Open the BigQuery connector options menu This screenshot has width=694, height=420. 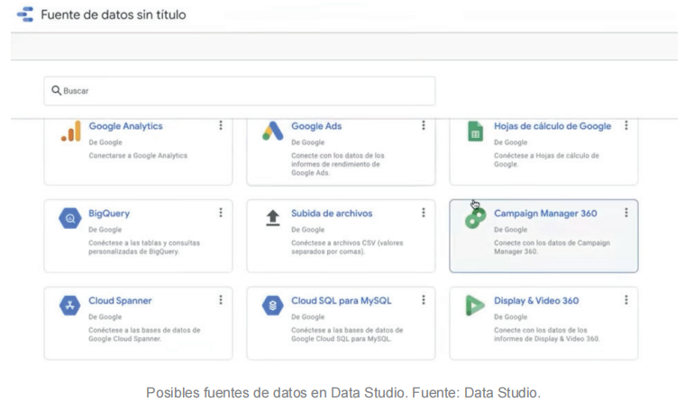[x=221, y=213]
